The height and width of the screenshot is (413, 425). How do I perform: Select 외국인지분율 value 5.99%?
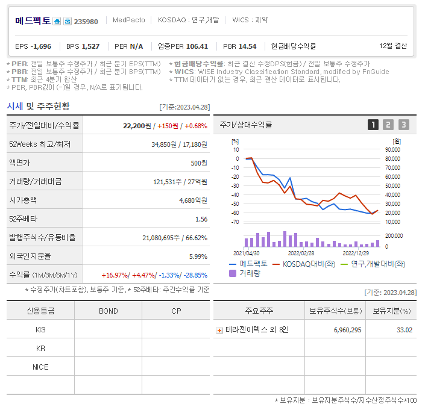click(x=198, y=256)
